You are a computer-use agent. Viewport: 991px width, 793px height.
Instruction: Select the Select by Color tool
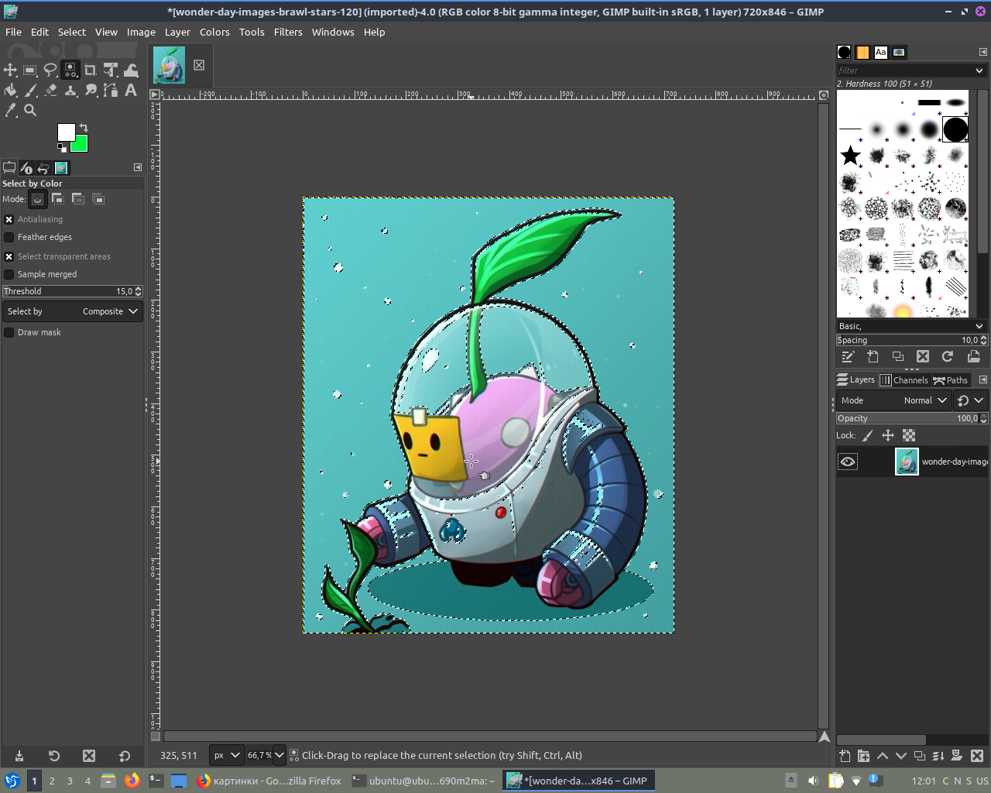(x=70, y=70)
